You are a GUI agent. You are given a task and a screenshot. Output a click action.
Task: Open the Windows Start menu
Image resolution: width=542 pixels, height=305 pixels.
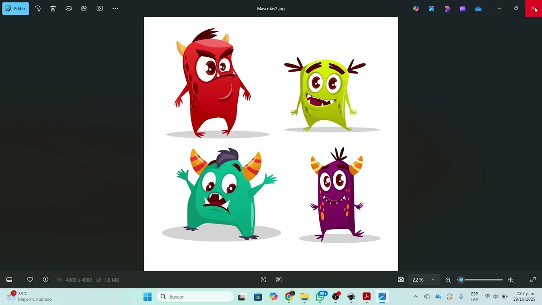(147, 297)
